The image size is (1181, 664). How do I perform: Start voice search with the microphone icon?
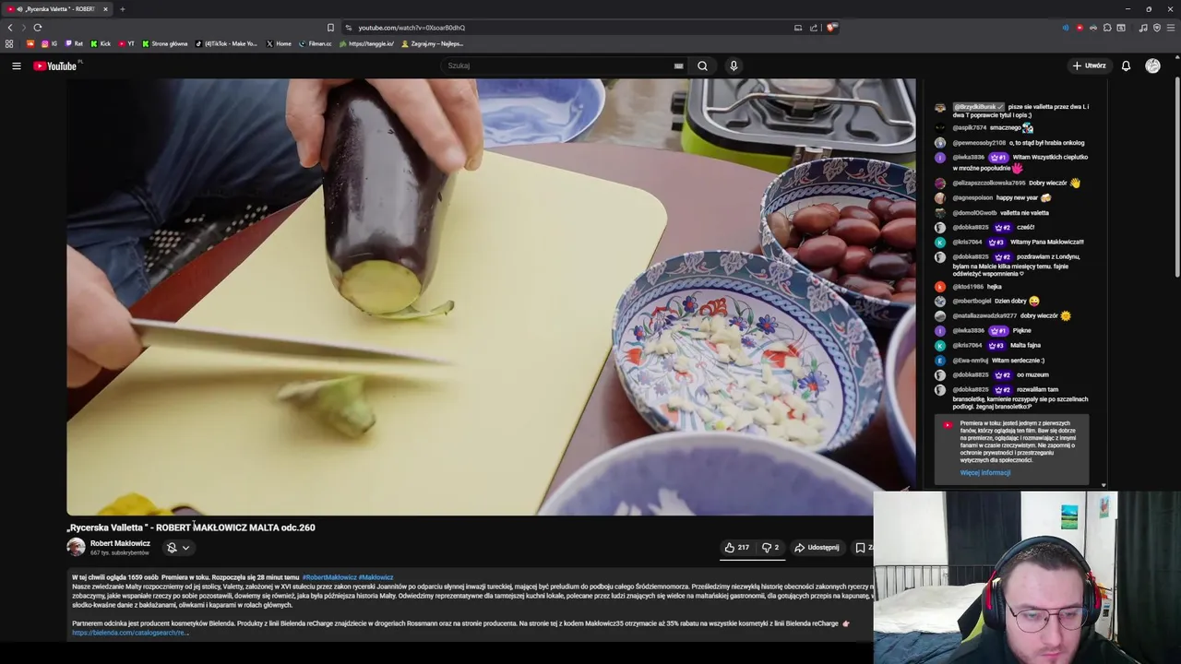(x=734, y=65)
